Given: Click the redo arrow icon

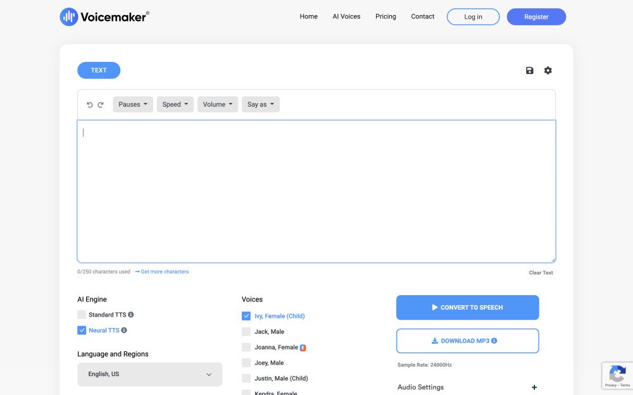Looking at the screenshot, I should coord(101,105).
